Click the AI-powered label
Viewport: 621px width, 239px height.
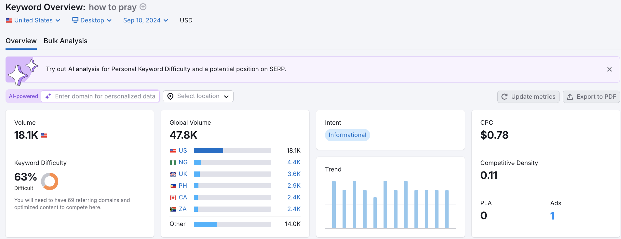[23, 96]
